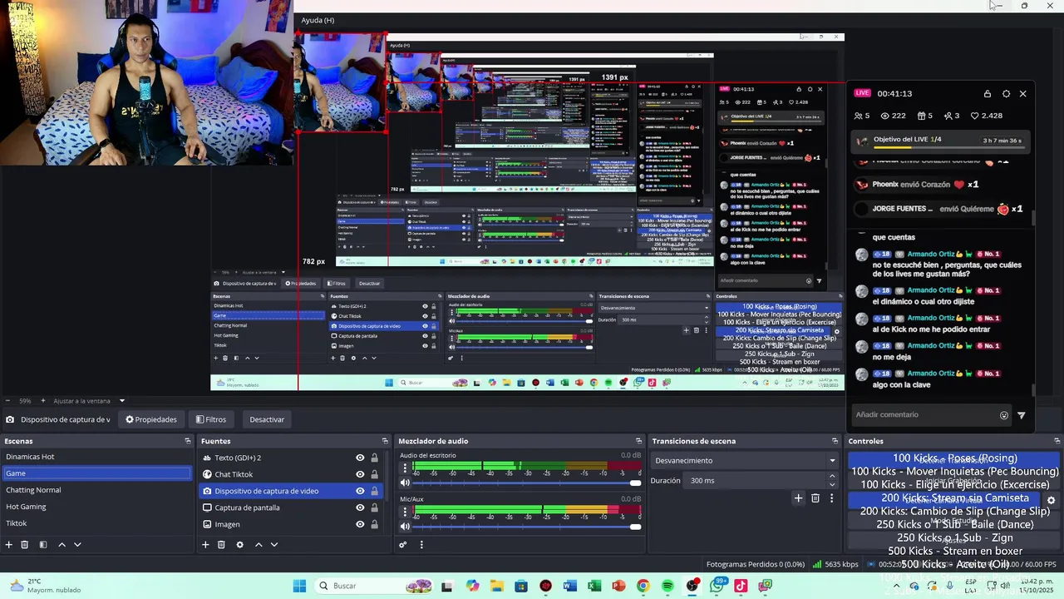This screenshot has width=1064, height=599.
Task: Move the selected source down in Fuentes
Action: 274,545
